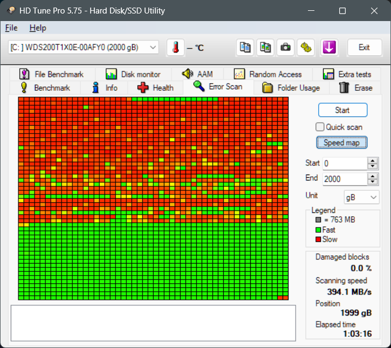391x348 pixels.
Task: Click the empty log text area
Action: (x=153, y=323)
